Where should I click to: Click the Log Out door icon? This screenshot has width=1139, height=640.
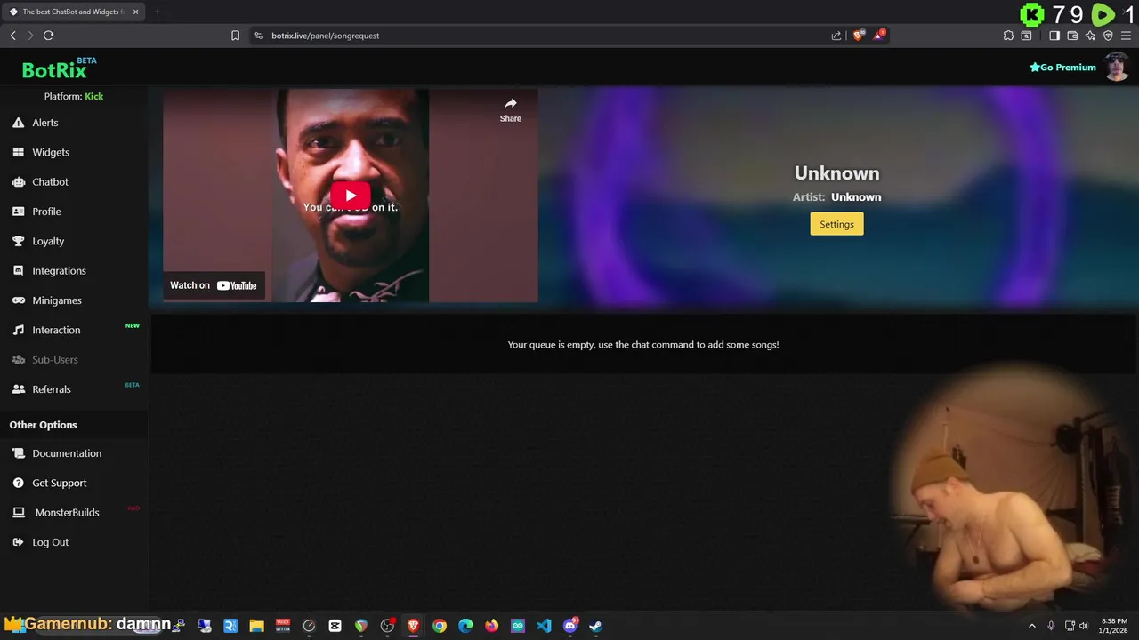coord(18,542)
